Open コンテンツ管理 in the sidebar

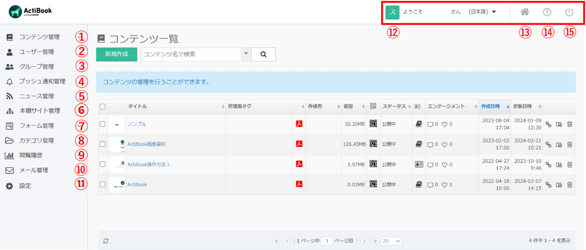tap(40, 37)
